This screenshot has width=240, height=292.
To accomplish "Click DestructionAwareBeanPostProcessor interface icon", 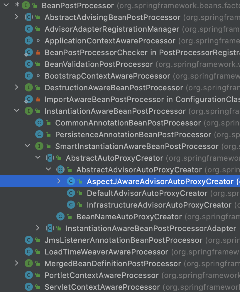I will (x=29, y=88).
